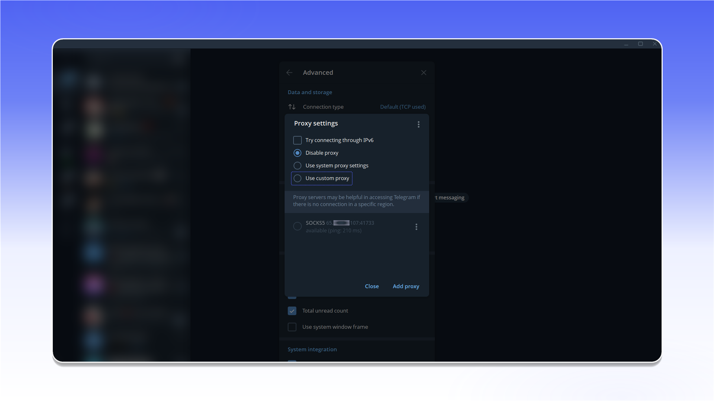Enable Use system window frame
Screen dimensions: 714x401
click(292, 327)
